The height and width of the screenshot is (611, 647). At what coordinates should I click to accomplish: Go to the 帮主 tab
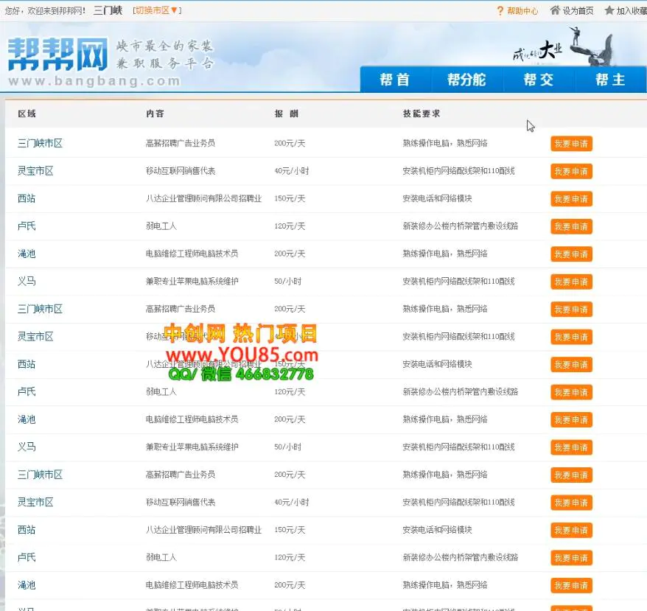point(609,80)
